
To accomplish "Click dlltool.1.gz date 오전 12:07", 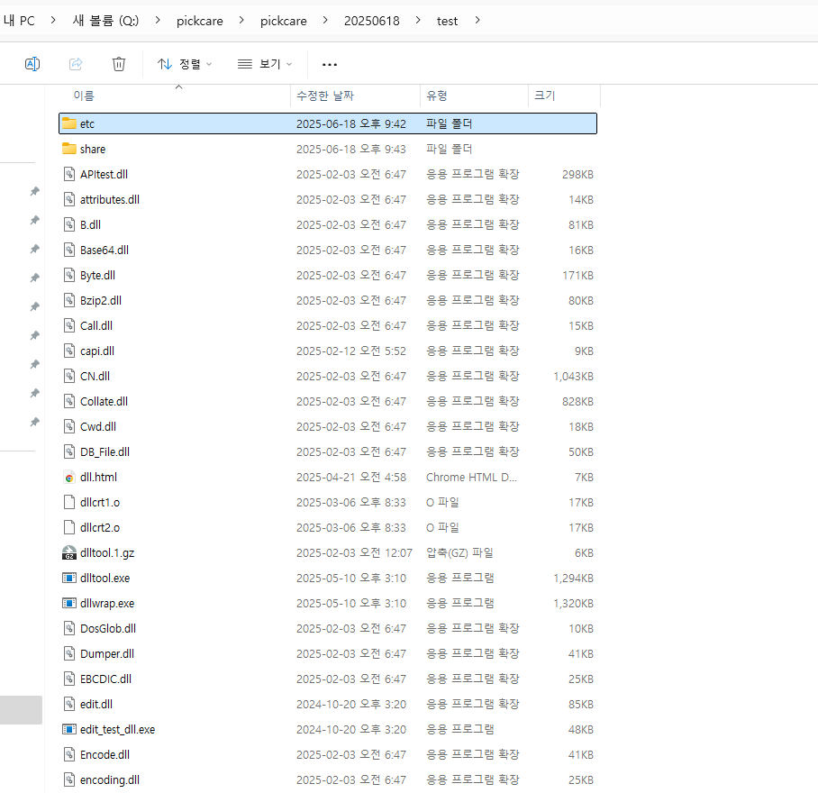I will click(x=354, y=553).
